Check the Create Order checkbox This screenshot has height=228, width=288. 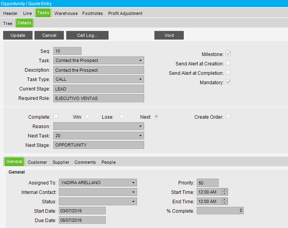[228, 116]
